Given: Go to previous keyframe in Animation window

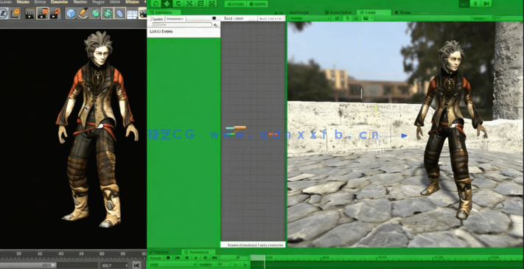Looking at the screenshot, I should (x=186, y=258).
